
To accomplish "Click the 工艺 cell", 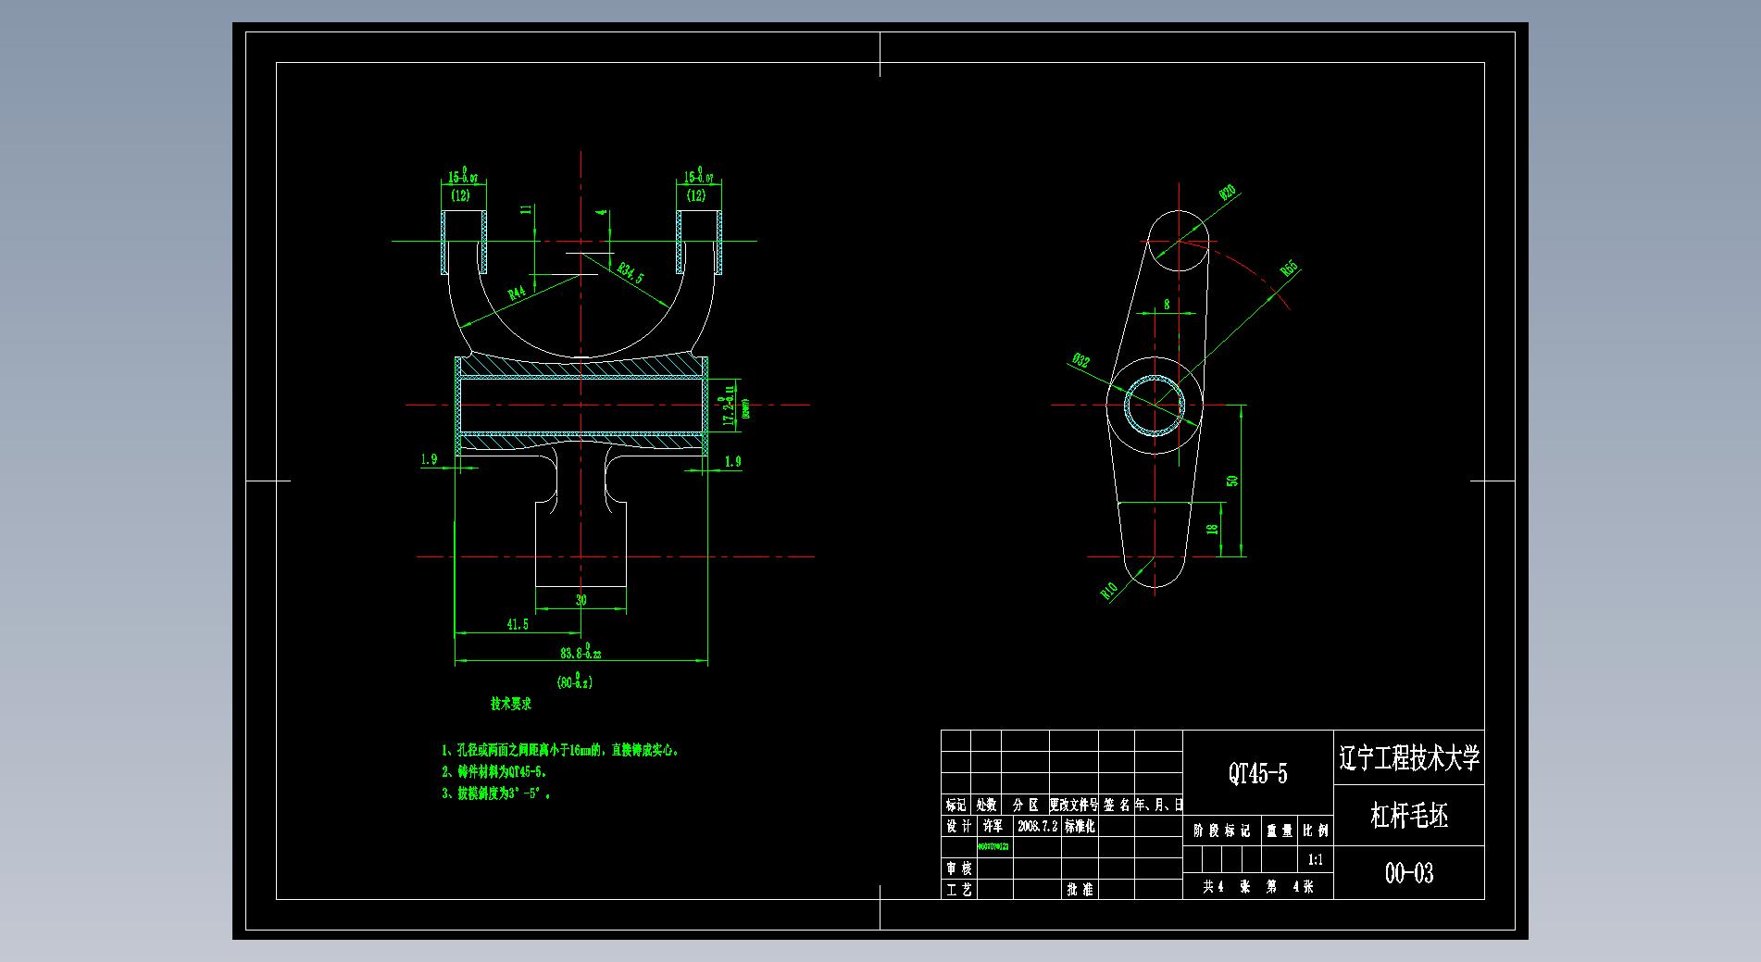I will pyautogui.click(x=959, y=890).
